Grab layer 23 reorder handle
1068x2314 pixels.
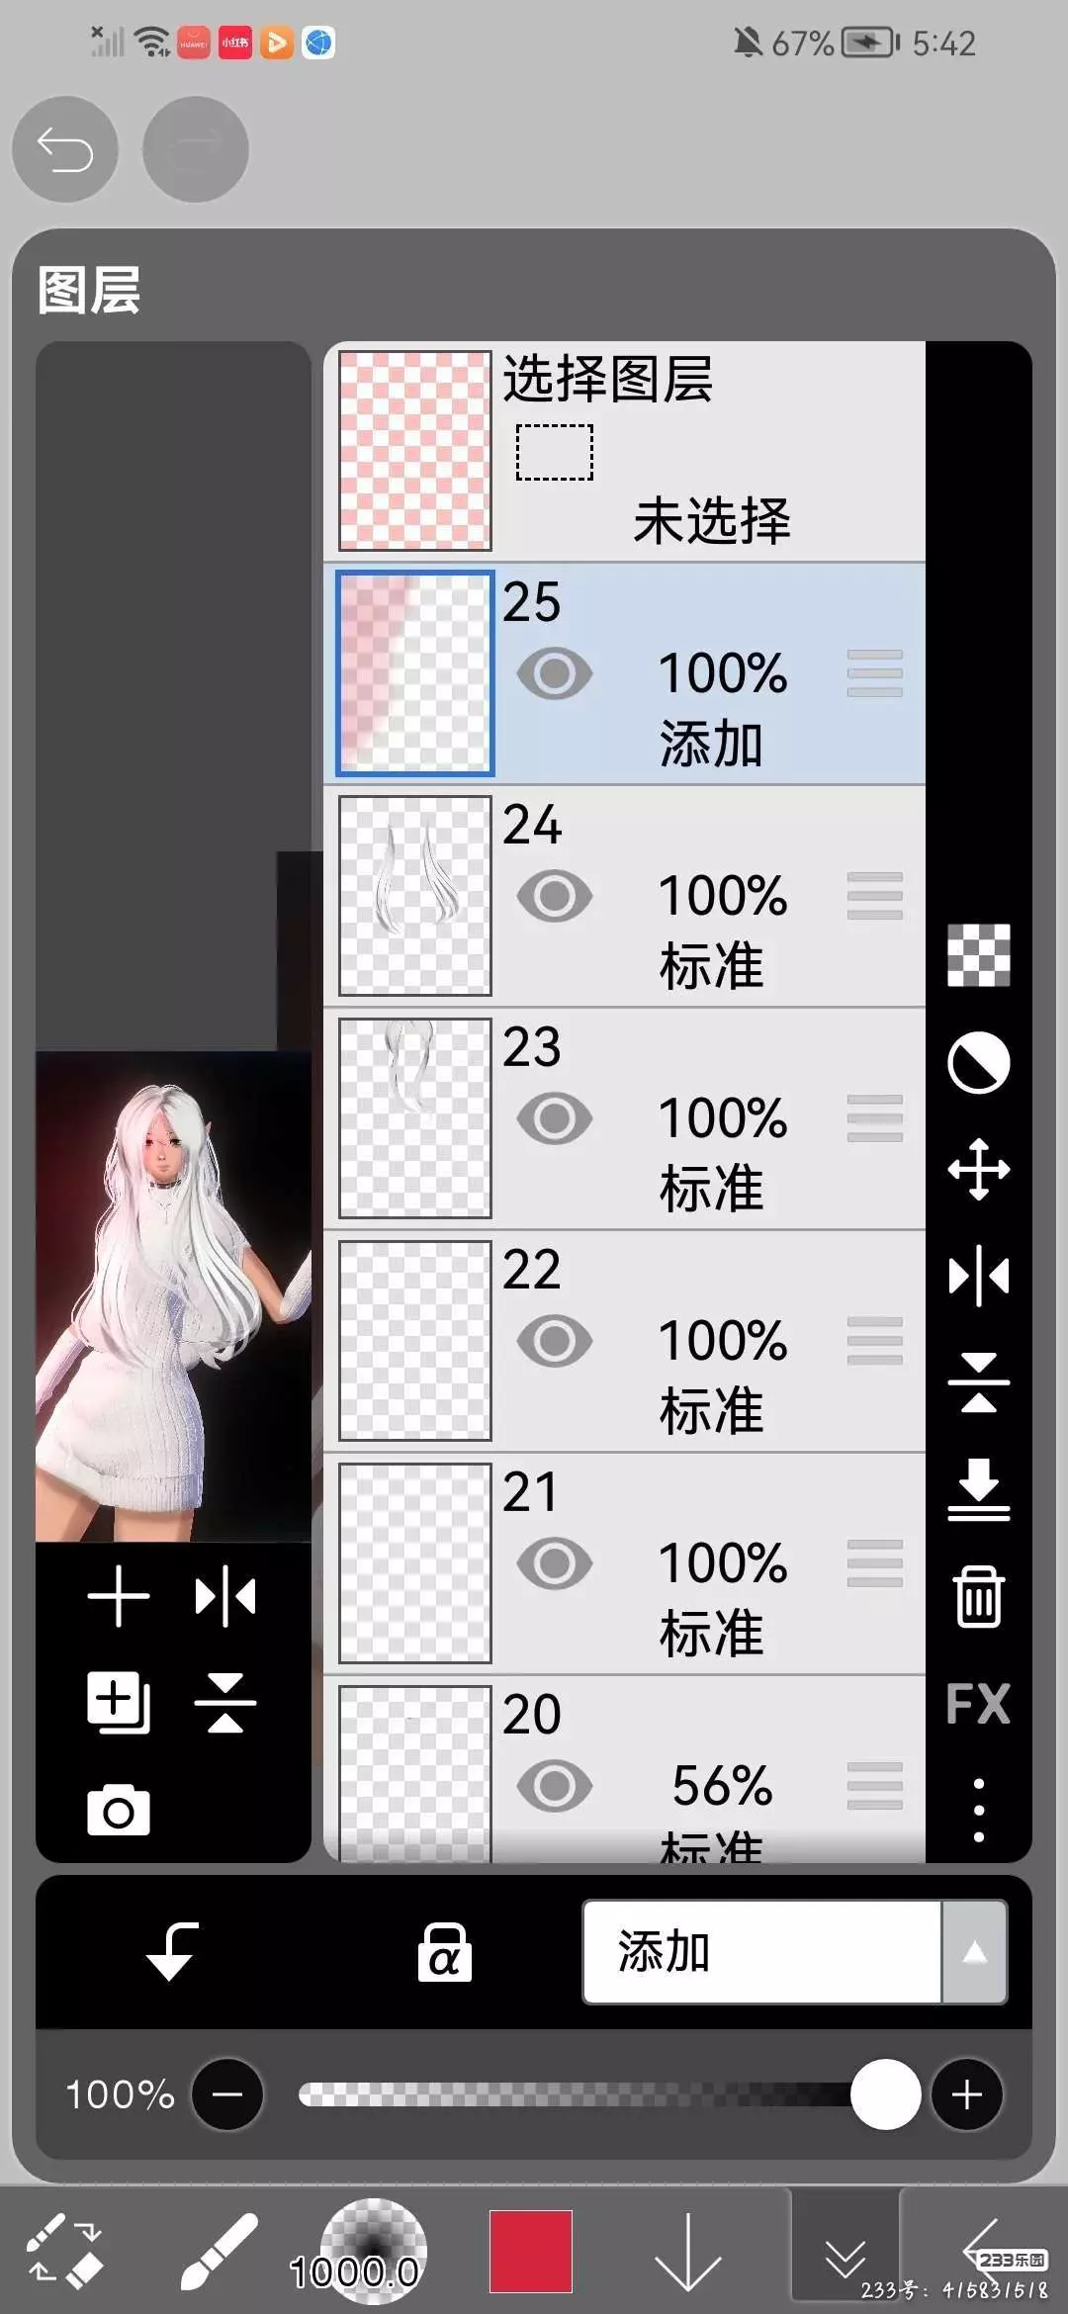click(875, 1118)
